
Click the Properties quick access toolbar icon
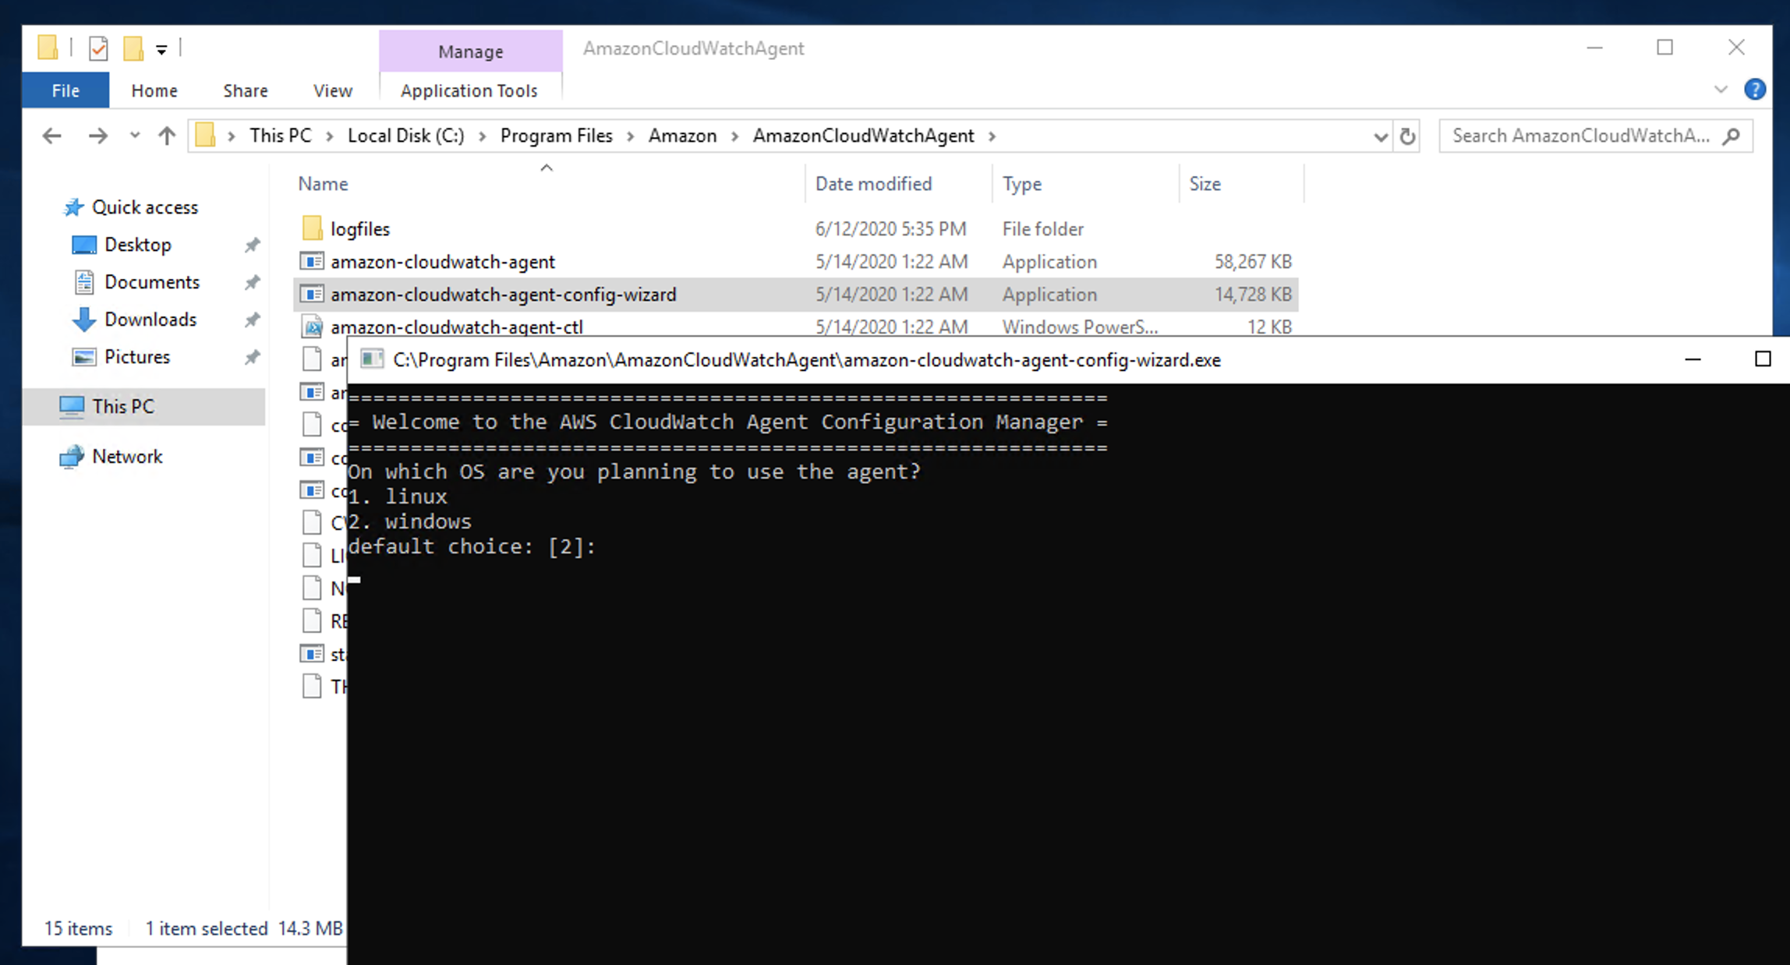pyautogui.click(x=98, y=48)
